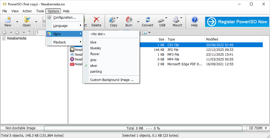The image size is (270, 138).
Task: Open Configuration from the Options menu
Action: [x=64, y=18]
